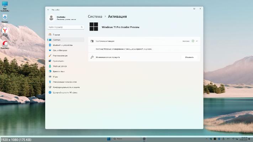Launch the Yandex browser desktop icon

[5, 32]
